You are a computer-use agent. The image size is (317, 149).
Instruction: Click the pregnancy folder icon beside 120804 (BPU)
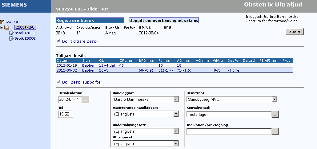coord(7,27)
